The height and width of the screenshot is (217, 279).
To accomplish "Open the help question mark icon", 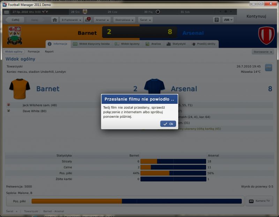I will click(x=217, y=20).
